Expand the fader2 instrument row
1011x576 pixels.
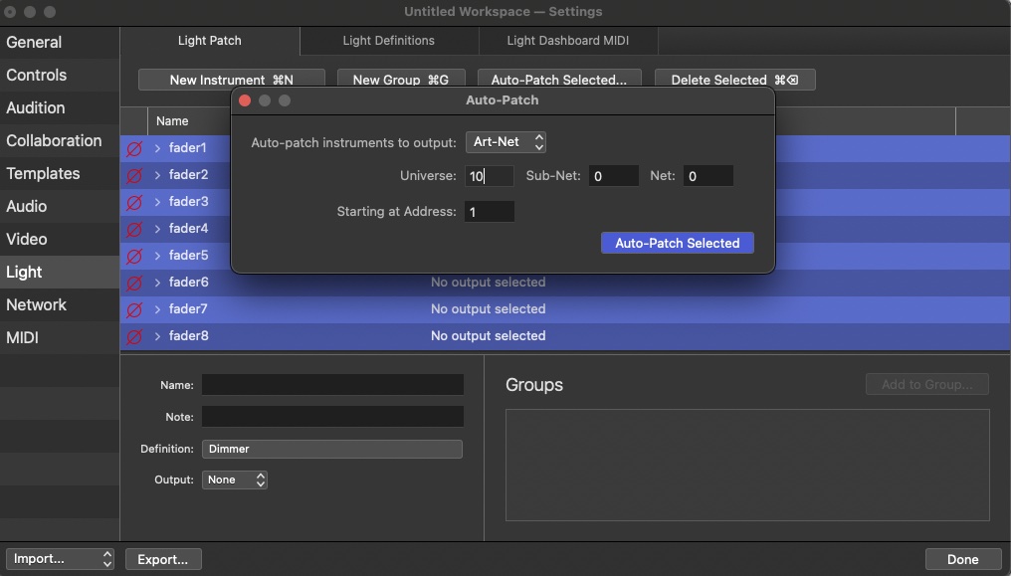pyautogui.click(x=157, y=175)
